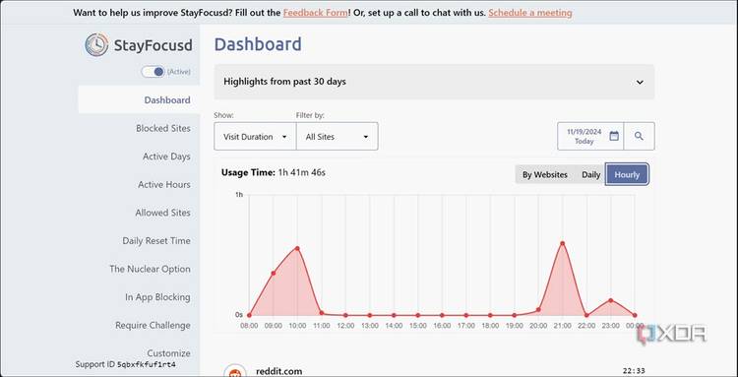Click the 23:00 data point on chart
This screenshot has height=377, width=738.
pos(610,300)
